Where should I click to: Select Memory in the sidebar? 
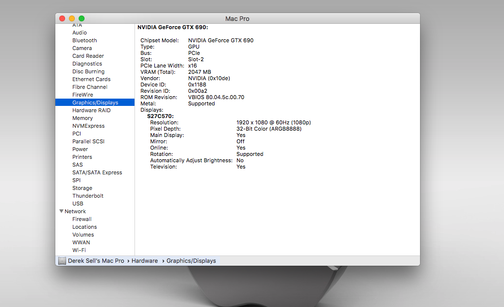point(82,118)
